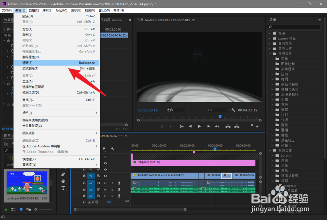This screenshot has width=327, height=220.
Task: Toggle A2 track targeting button
Action: click(x=91, y=189)
